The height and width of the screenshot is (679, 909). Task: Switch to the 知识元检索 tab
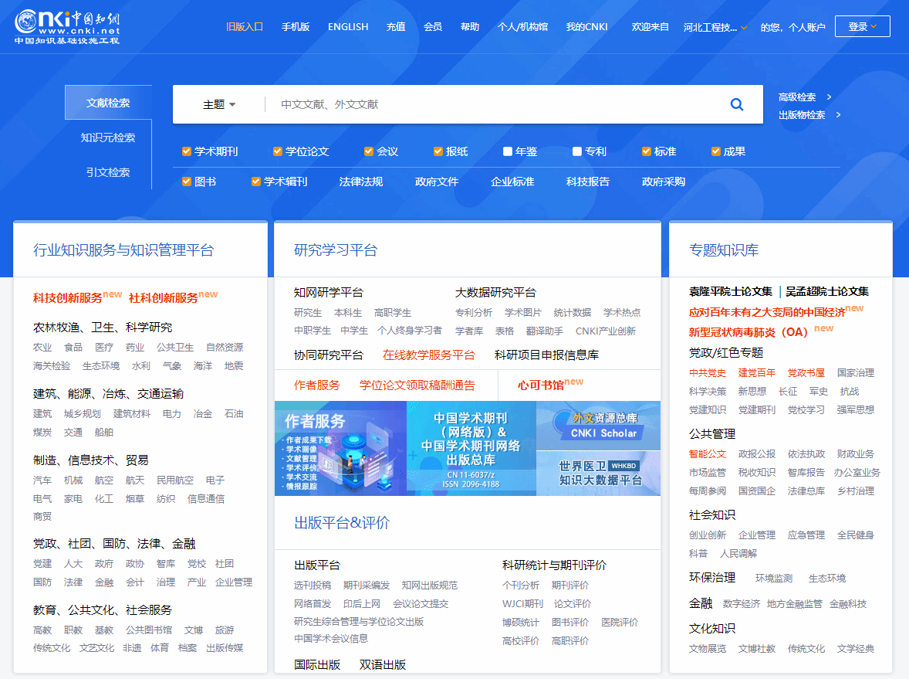[x=108, y=137]
